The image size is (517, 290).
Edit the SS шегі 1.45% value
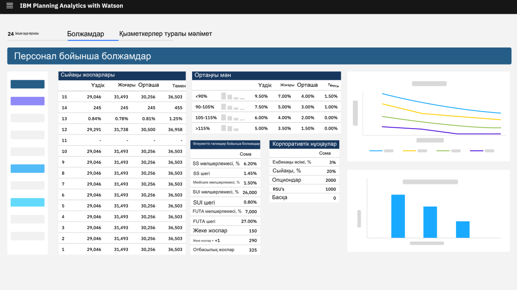point(250,173)
